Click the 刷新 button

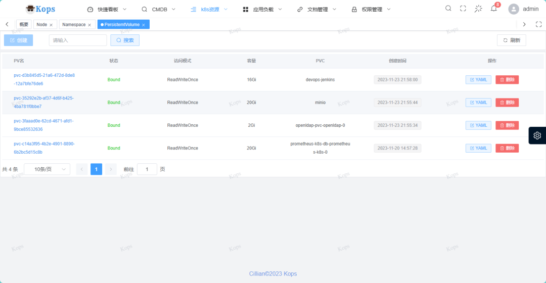[x=512, y=40]
